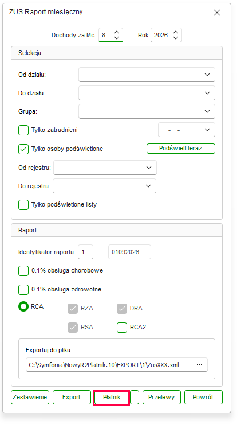The width and height of the screenshot is (241, 428).
Task: Open Płatnik options via adjacent ellipsis button
Action: coord(135,397)
